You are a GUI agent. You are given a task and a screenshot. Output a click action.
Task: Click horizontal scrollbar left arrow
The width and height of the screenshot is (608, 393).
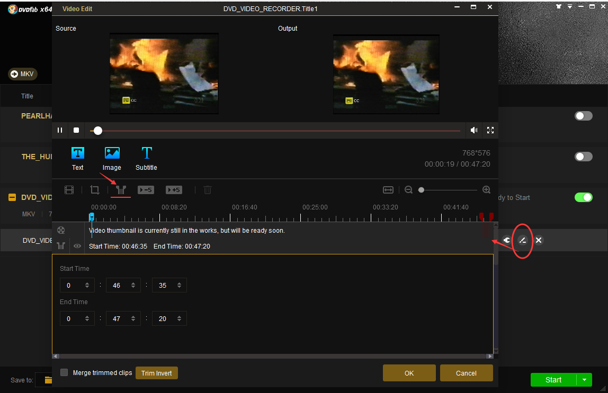coord(56,356)
